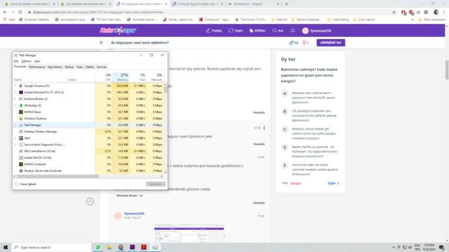This screenshot has height=252, width=449.
Task: Click the KızlarSoruyor logo
Action: coord(118,31)
